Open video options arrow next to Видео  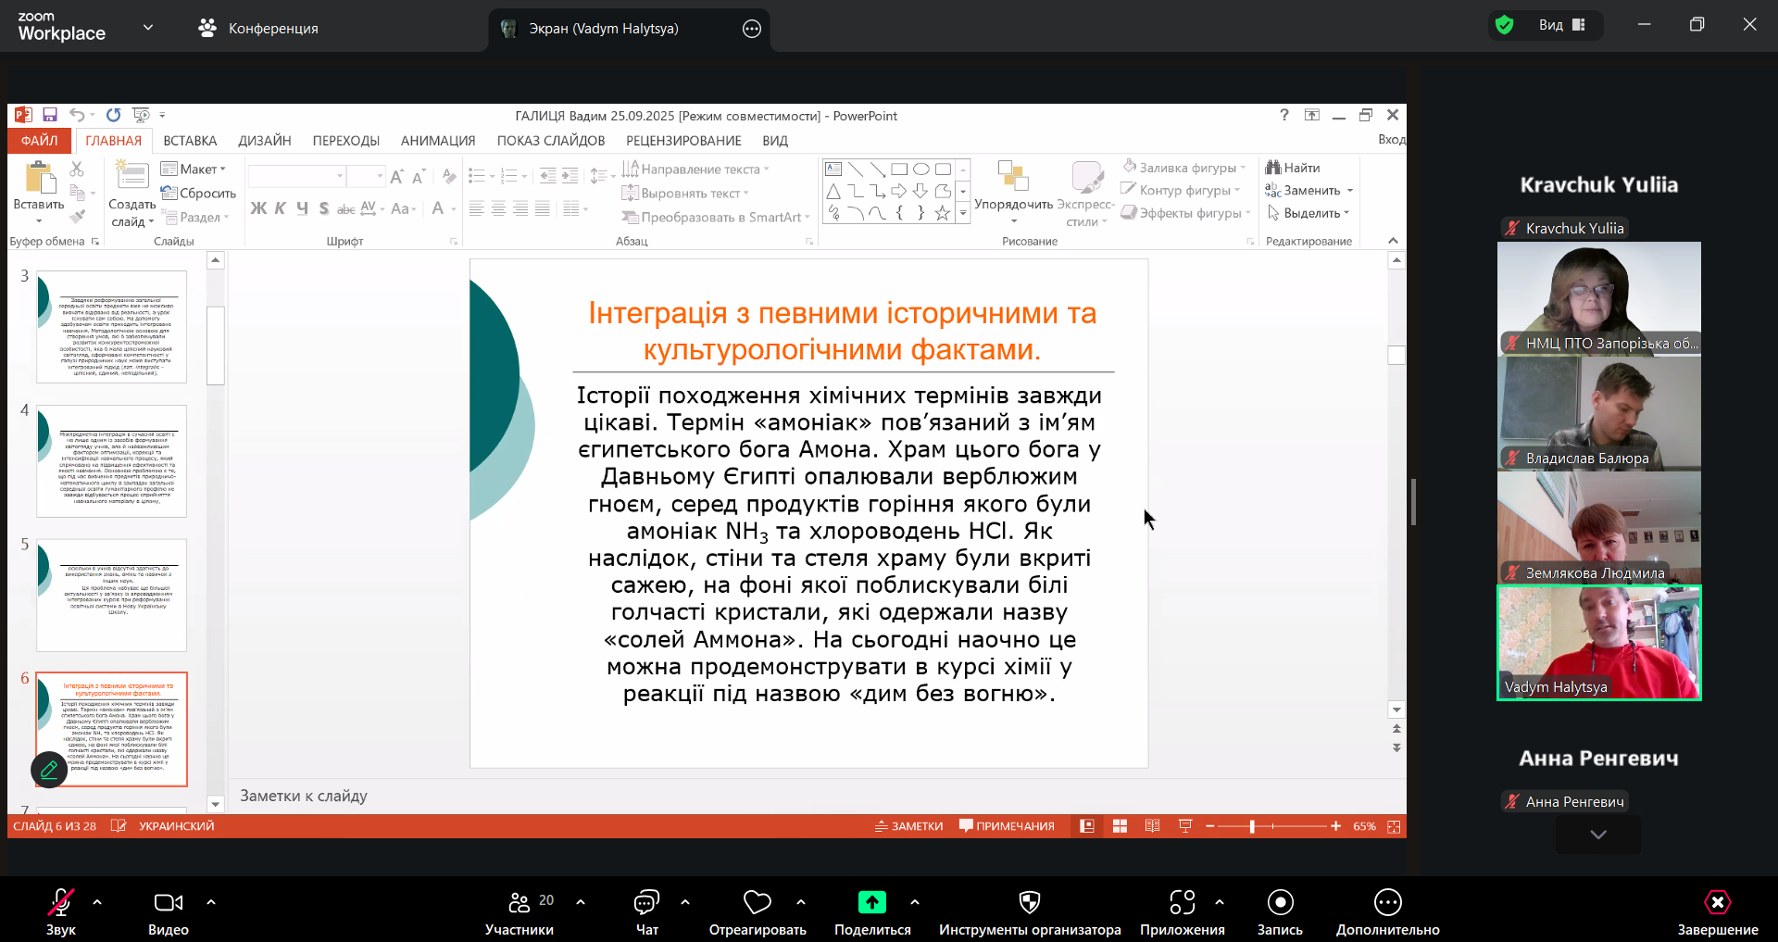(211, 901)
